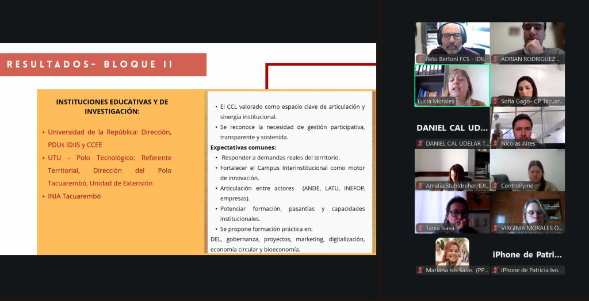The width and height of the screenshot is (589, 301).
Task: Click muted mic icon beside Nicolas Aires
Action: 495,143
